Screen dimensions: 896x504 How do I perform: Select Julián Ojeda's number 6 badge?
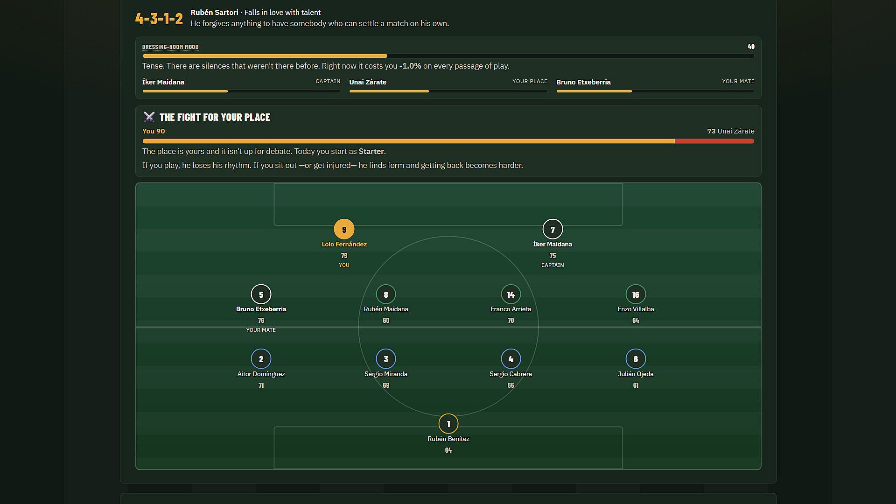click(x=636, y=359)
